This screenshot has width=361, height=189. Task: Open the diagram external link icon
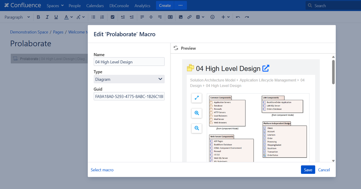(x=266, y=68)
